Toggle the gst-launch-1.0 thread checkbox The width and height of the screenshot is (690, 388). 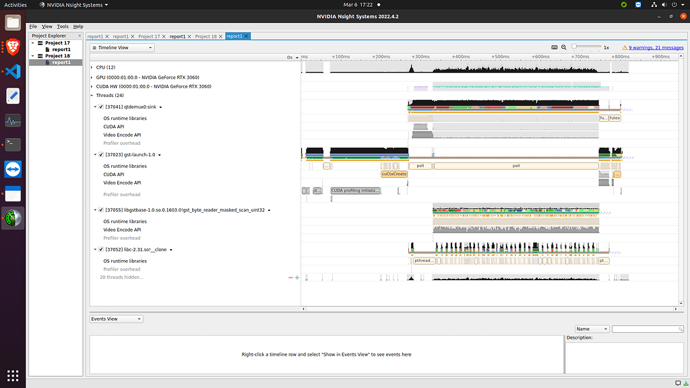coord(101,154)
